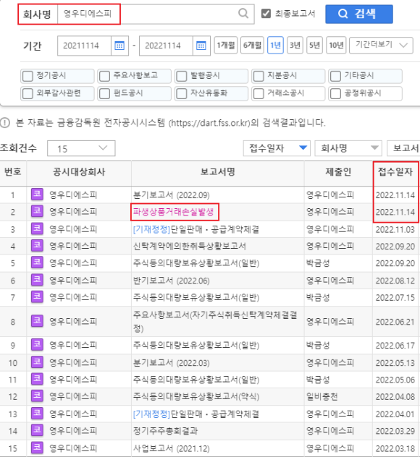Image resolution: width=420 pixels, height=457 pixels.
Task: Click the 코 market badge in row 9
Action: click(37, 345)
